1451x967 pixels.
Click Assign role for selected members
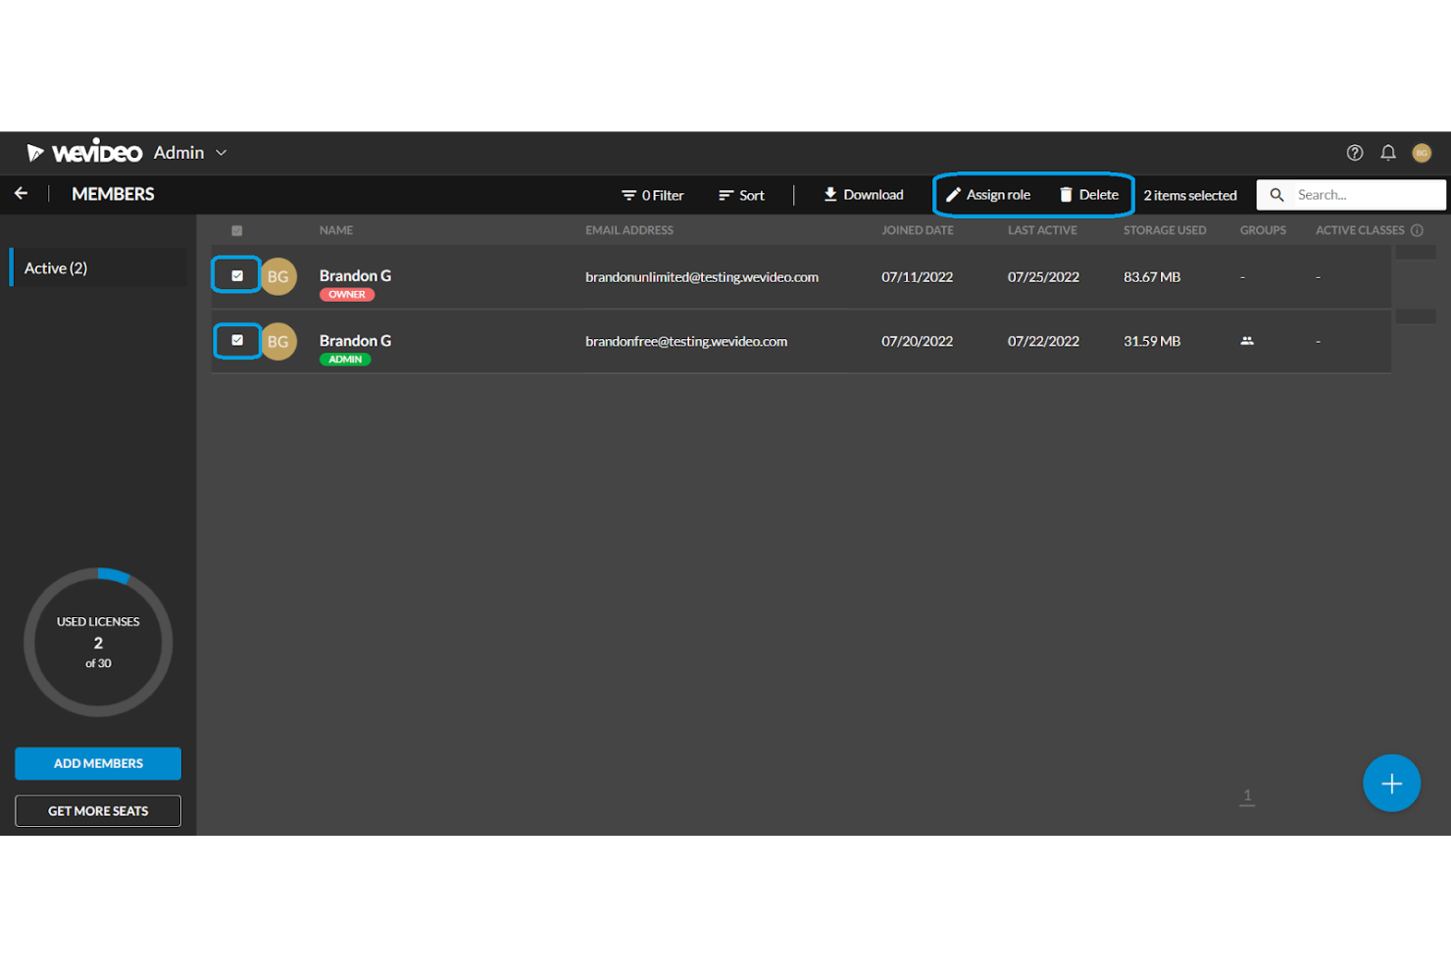tap(988, 195)
